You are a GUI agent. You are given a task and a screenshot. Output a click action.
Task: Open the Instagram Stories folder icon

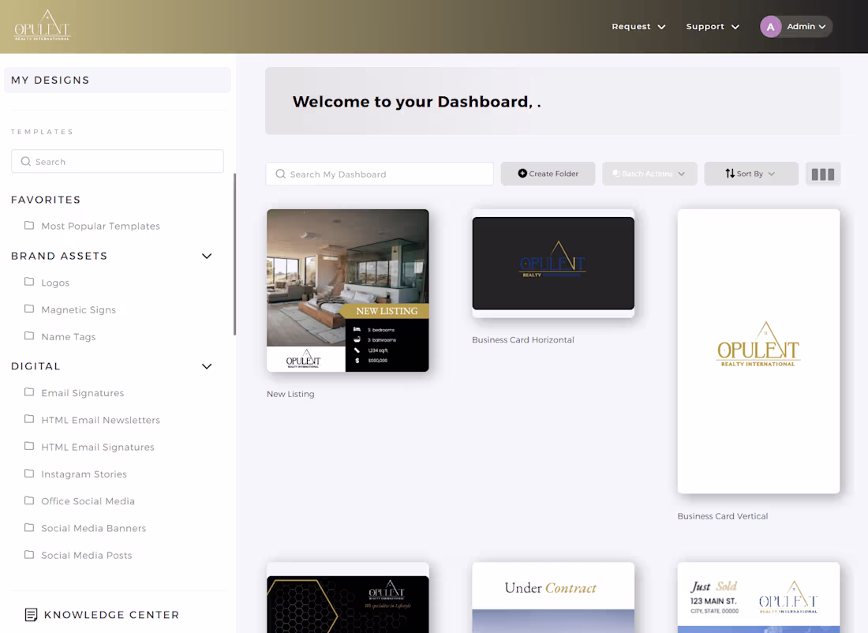(x=28, y=474)
